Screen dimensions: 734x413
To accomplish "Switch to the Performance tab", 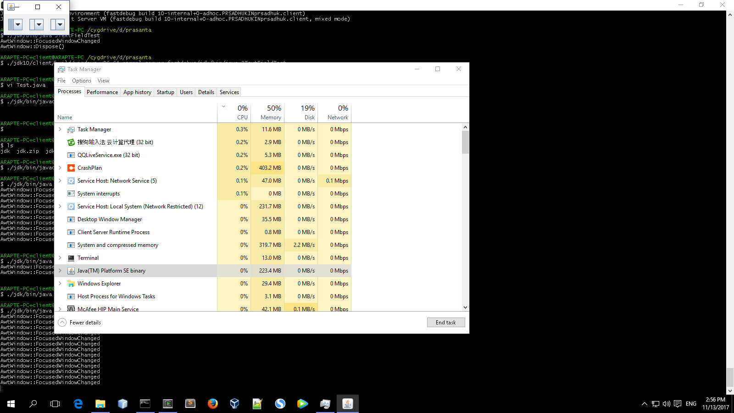I will (102, 92).
